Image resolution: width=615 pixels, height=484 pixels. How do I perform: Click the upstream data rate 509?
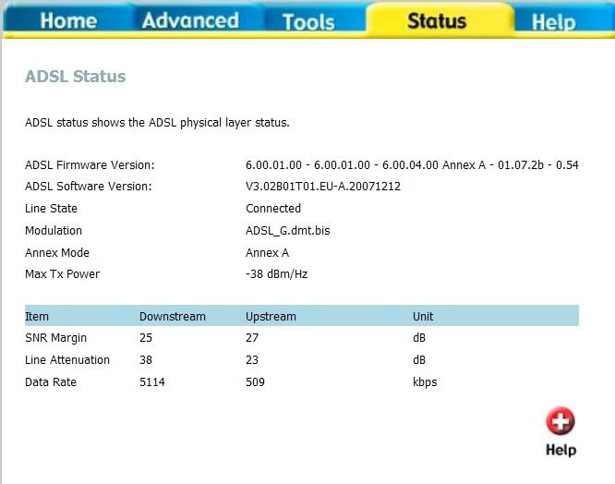coord(256,382)
